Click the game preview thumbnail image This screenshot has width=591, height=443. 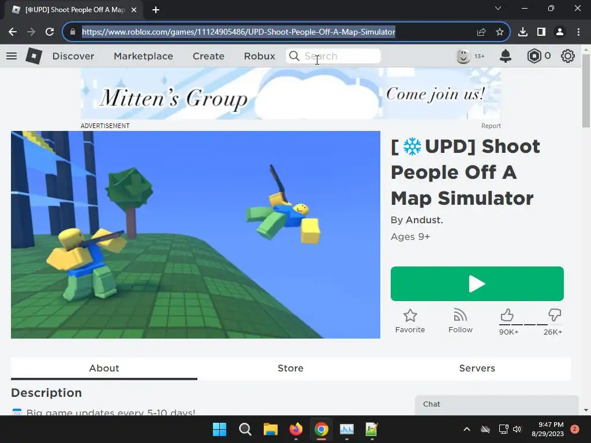(195, 235)
